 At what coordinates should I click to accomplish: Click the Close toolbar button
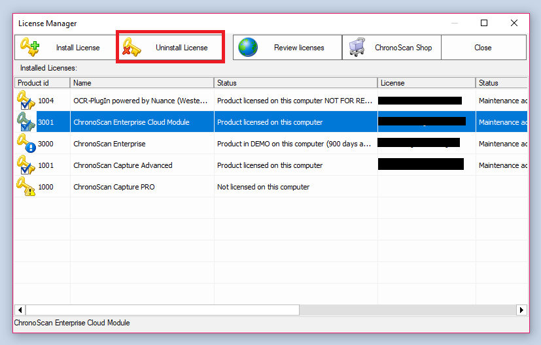483,47
